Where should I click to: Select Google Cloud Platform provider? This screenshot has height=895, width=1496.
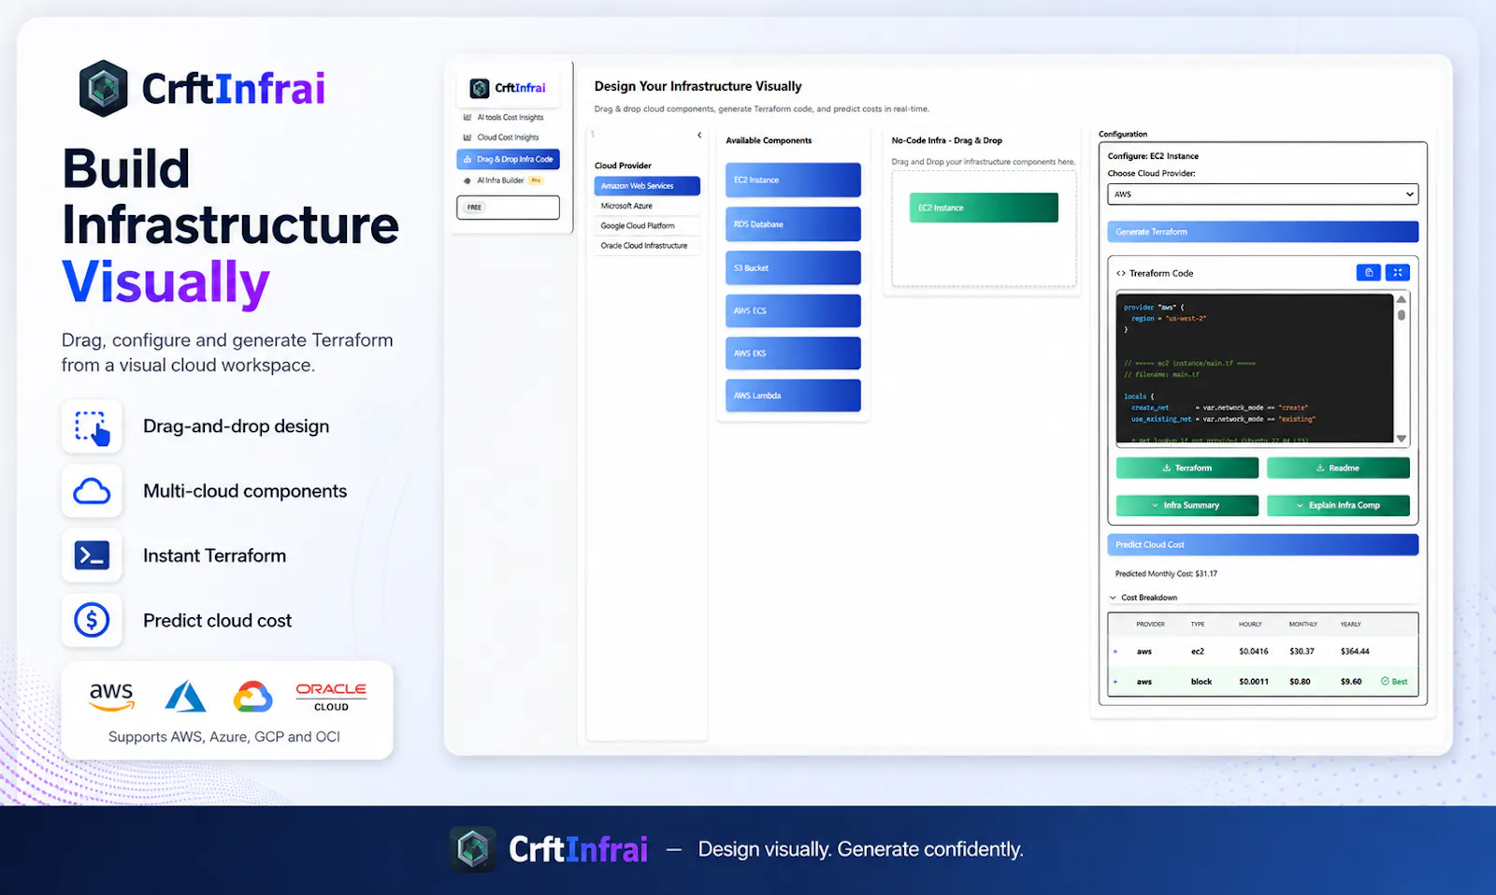pyautogui.click(x=647, y=225)
